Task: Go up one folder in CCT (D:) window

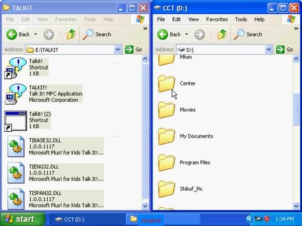Action: point(222,35)
